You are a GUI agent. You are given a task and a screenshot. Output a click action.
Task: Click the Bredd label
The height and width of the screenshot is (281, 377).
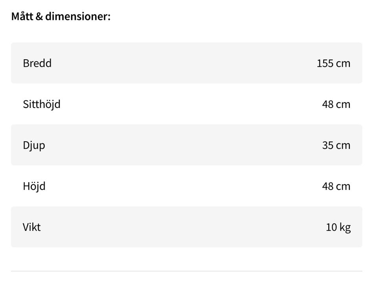coord(37,63)
